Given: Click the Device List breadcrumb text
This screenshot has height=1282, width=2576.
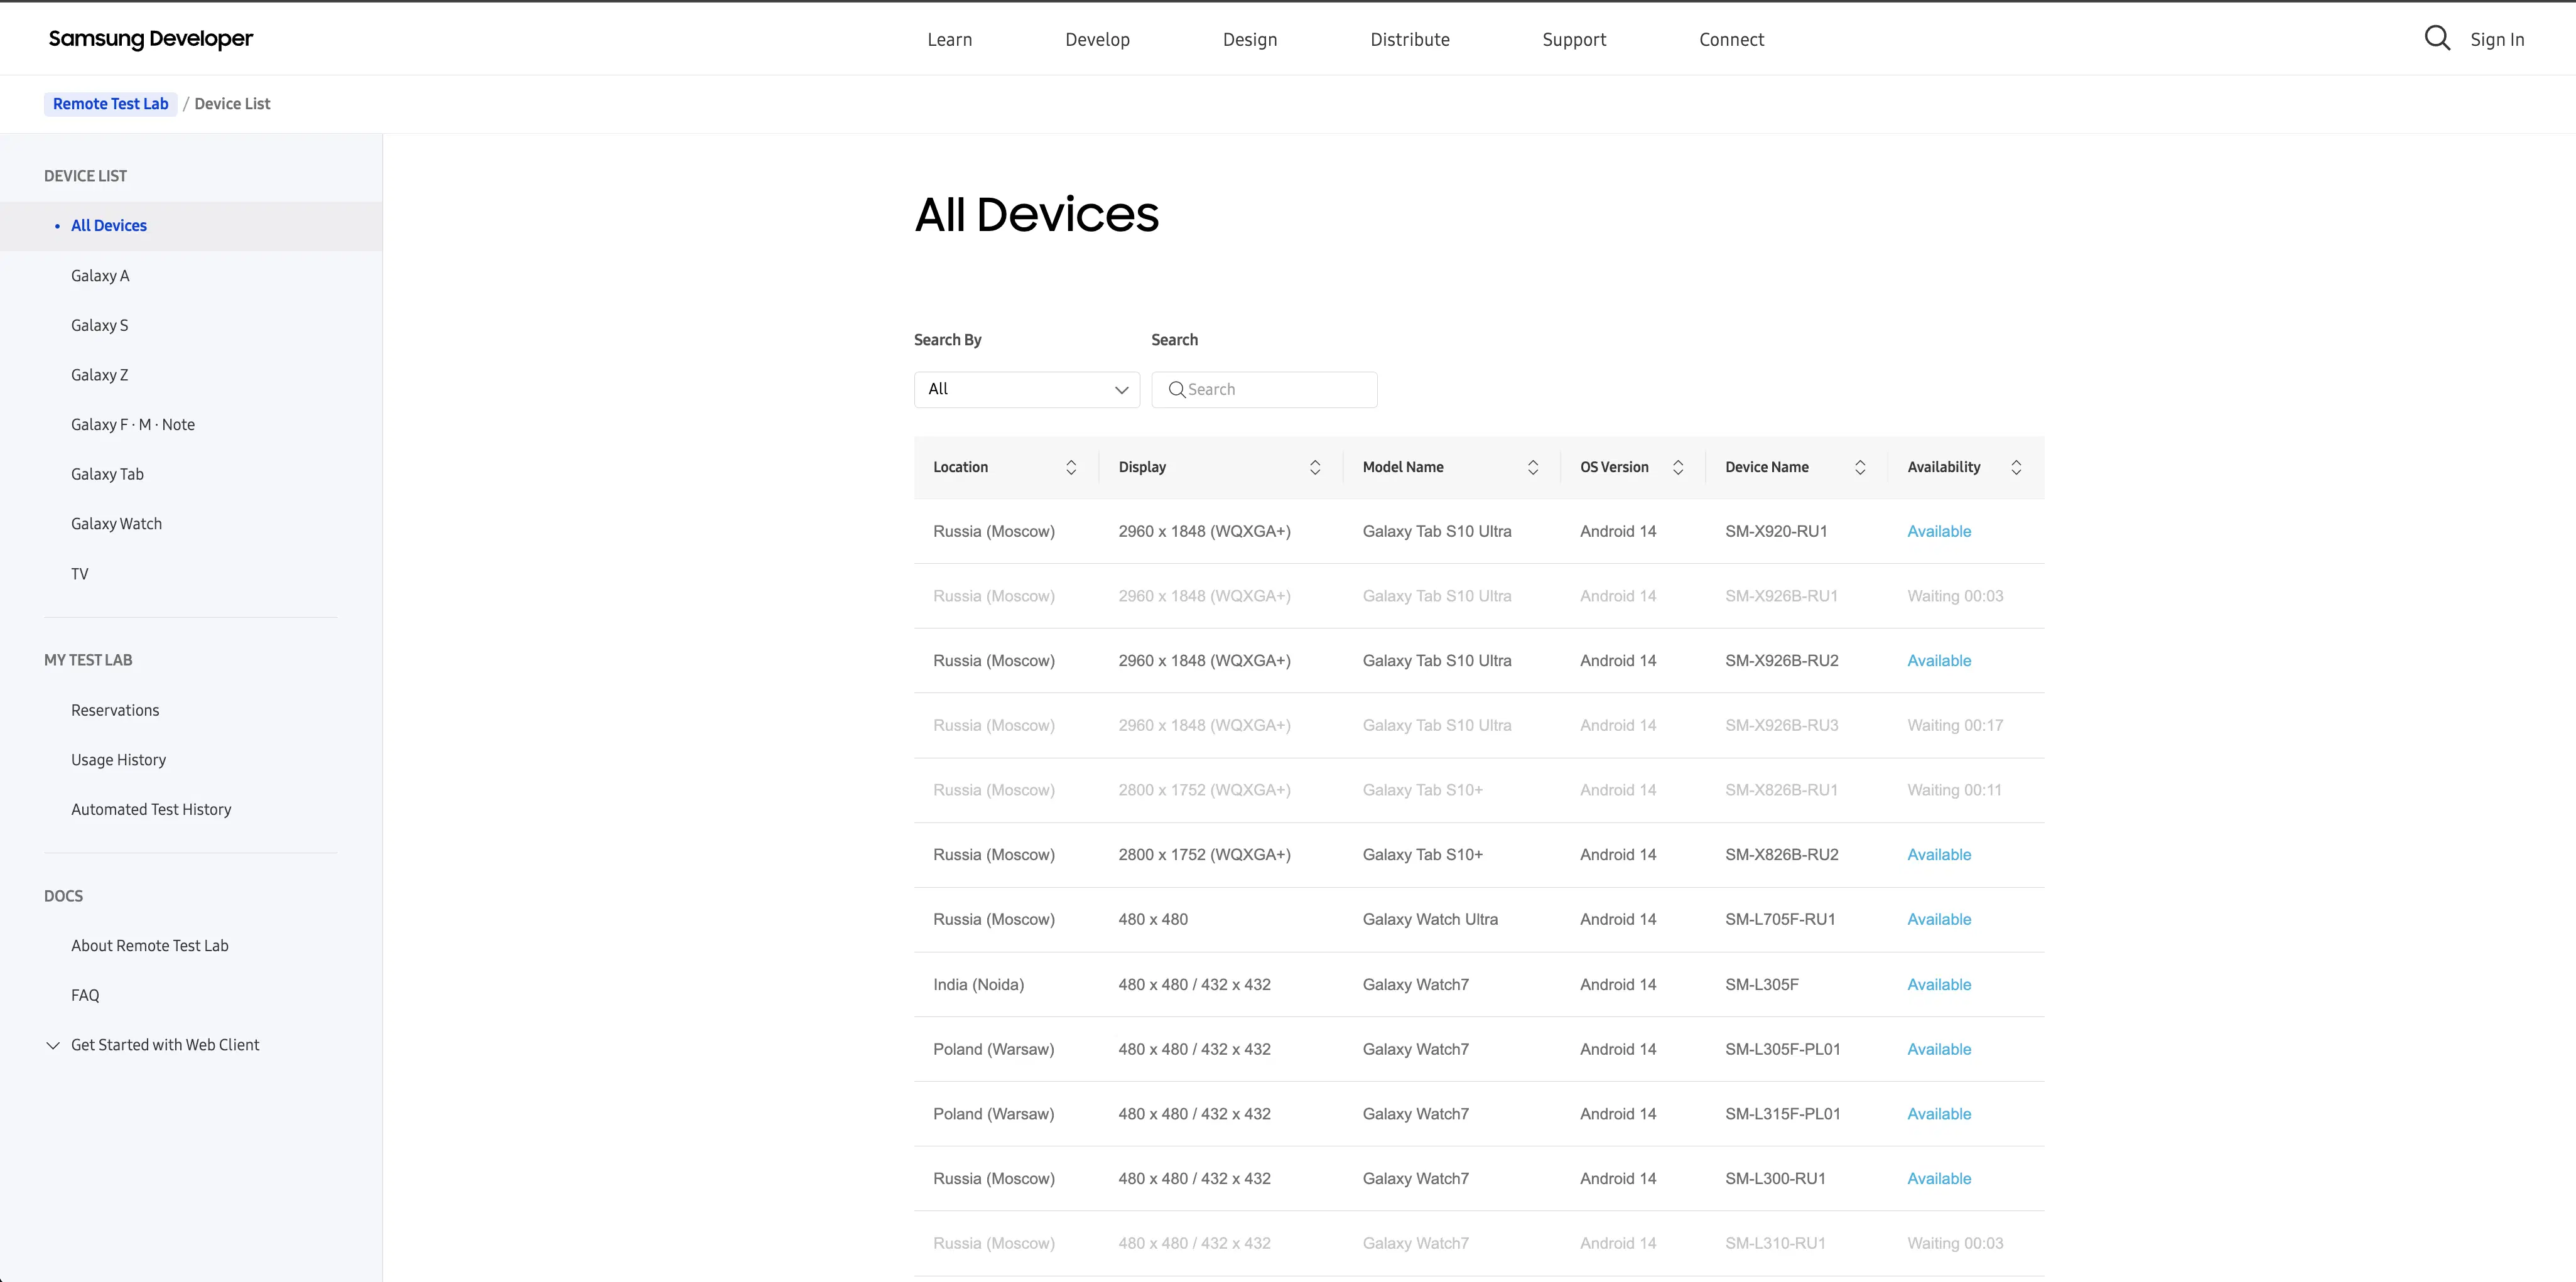Looking at the screenshot, I should (x=232, y=103).
